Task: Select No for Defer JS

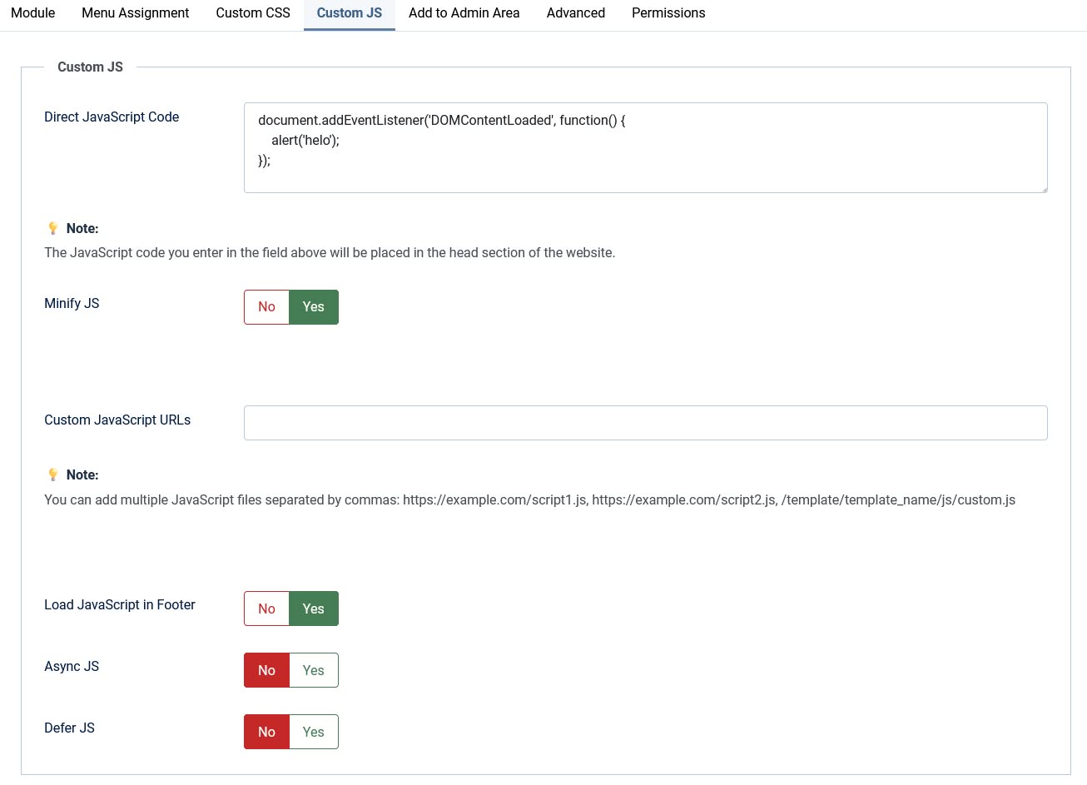Action: (x=266, y=732)
